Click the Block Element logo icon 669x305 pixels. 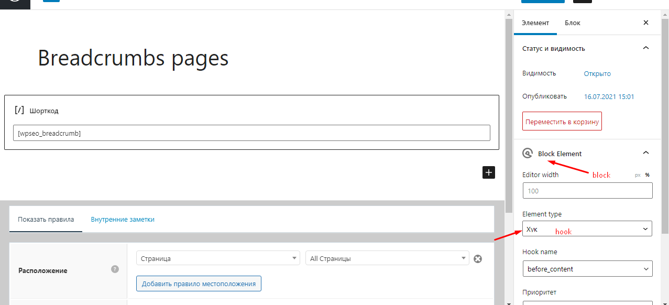coord(527,154)
